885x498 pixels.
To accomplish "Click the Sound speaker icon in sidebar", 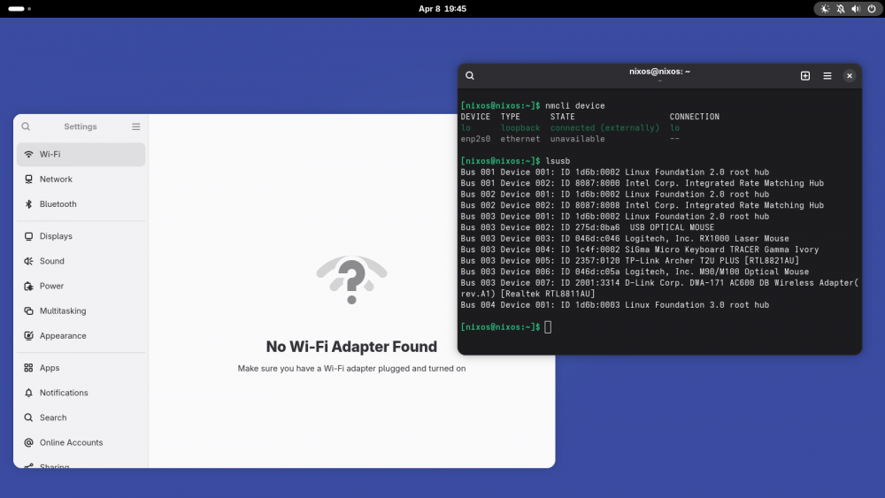I will tap(29, 261).
